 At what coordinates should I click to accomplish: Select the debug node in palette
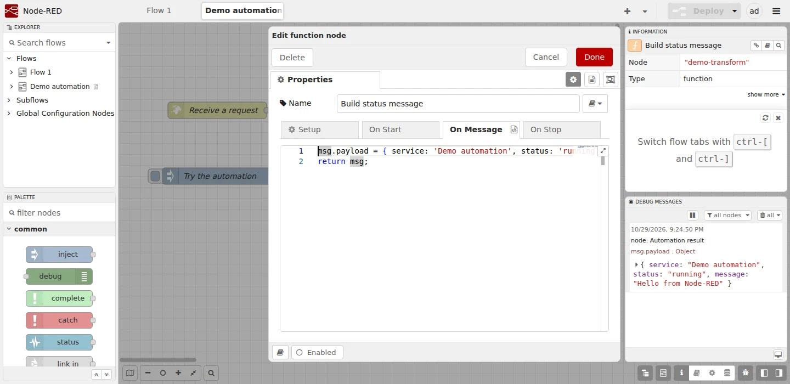pyautogui.click(x=59, y=276)
